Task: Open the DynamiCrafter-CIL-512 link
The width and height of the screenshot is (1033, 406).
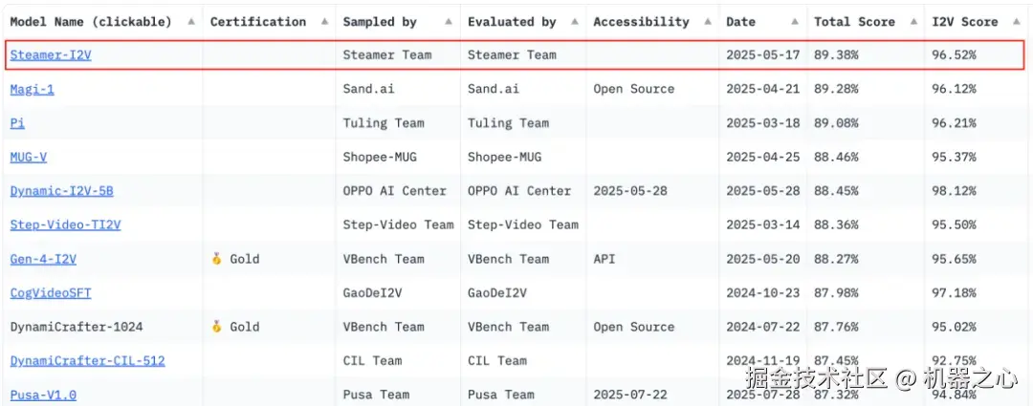Action: click(x=87, y=361)
